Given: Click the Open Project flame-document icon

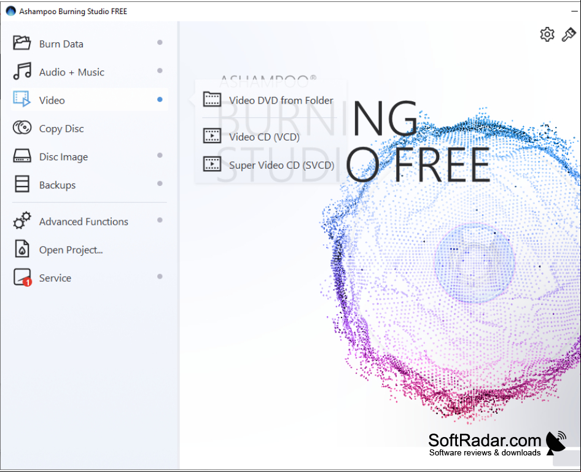Looking at the screenshot, I should [x=22, y=249].
